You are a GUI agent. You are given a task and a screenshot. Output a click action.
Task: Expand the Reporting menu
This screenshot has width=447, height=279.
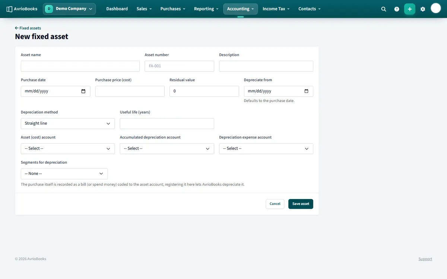[206, 9]
